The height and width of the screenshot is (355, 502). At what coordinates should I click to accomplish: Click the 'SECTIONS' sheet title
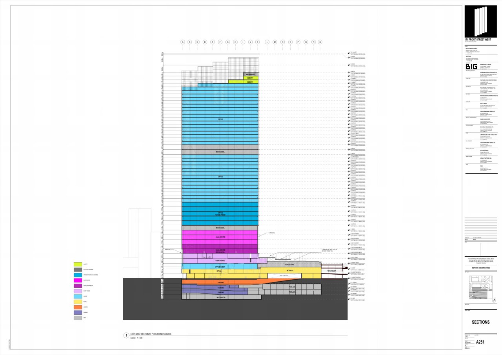tap(481, 322)
